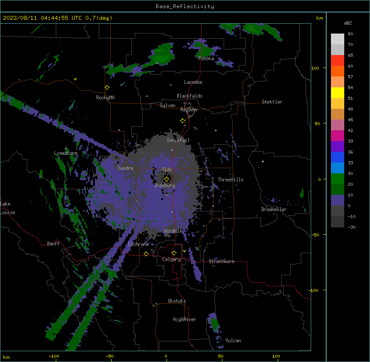Click the Calgary city label
Screen dimensions: 370x362
[171, 259]
